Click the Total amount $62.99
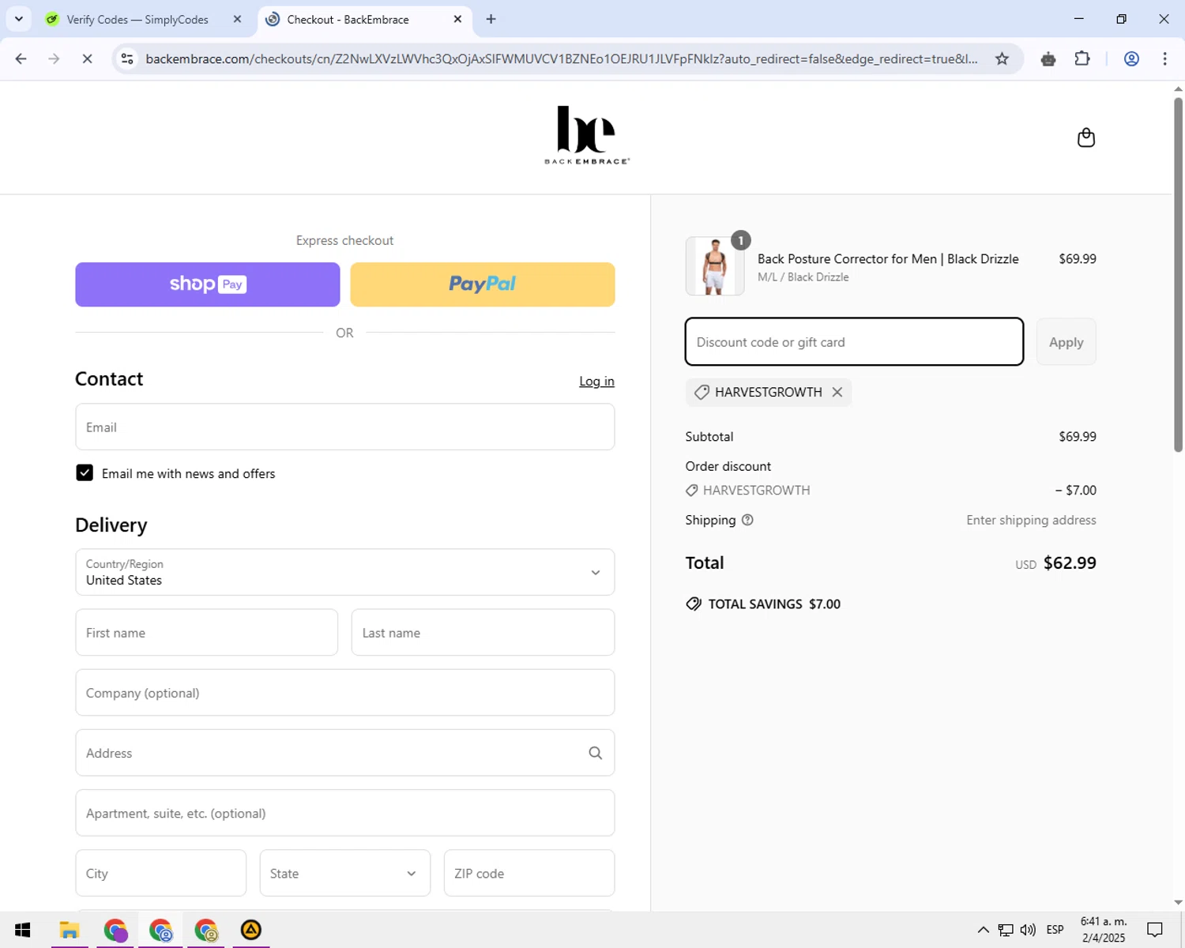This screenshot has height=948, width=1185. [x=1070, y=563]
